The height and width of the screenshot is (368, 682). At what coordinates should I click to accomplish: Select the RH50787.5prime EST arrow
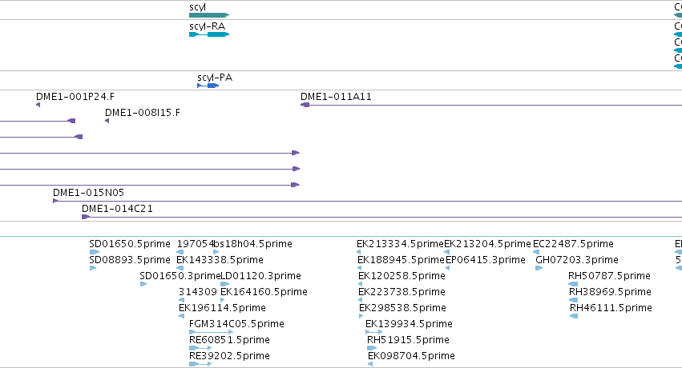tap(573, 284)
